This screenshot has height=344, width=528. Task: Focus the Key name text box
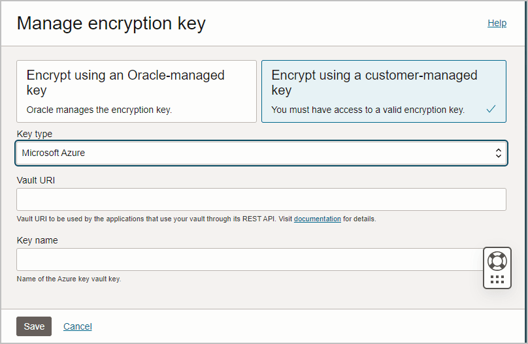(248, 259)
